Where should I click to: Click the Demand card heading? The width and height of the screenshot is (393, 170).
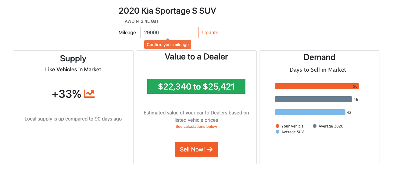(x=320, y=57)
